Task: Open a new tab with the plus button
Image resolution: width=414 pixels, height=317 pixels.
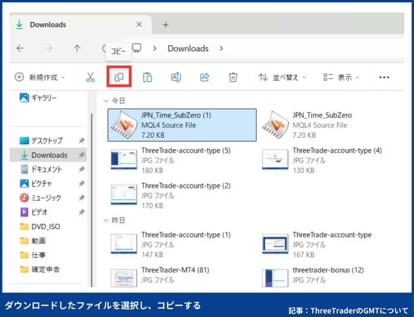Action: click(x=165, y=24)
